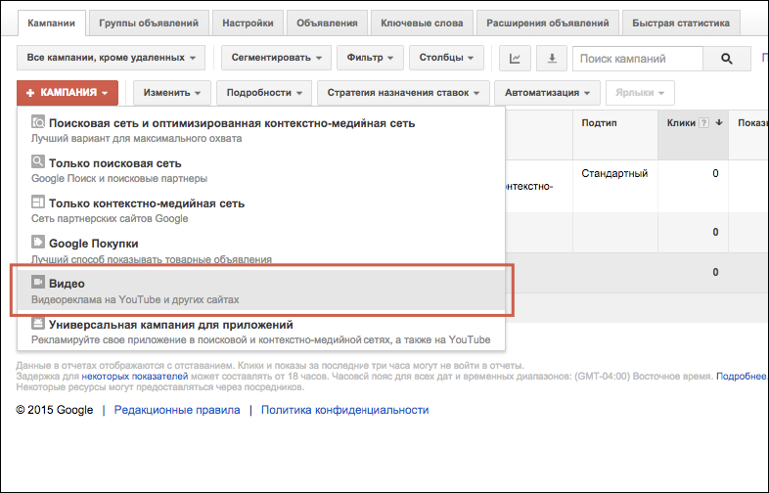Select Поисковая сеть и оптимизированная контекстно-медийная сеть
Screen dimensions: 769x493
pyautogui.click(x=261, y=130)
